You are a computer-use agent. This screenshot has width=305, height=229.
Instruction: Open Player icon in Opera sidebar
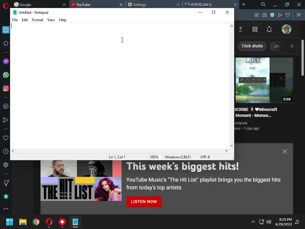click(x=6, y=106)
